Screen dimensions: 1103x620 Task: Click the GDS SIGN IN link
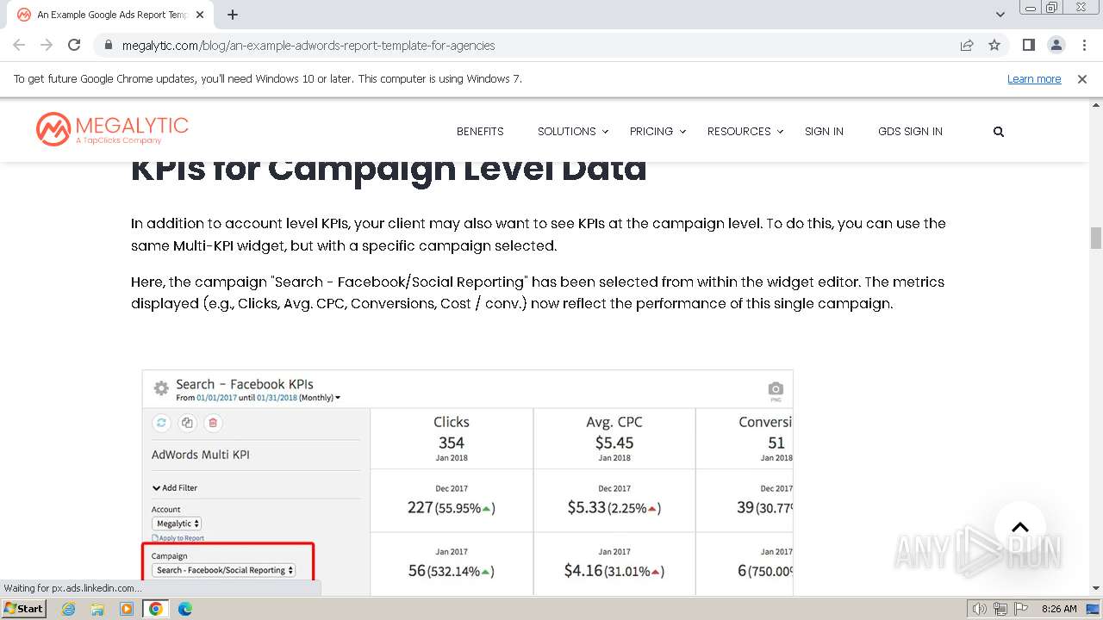(910, 132)
